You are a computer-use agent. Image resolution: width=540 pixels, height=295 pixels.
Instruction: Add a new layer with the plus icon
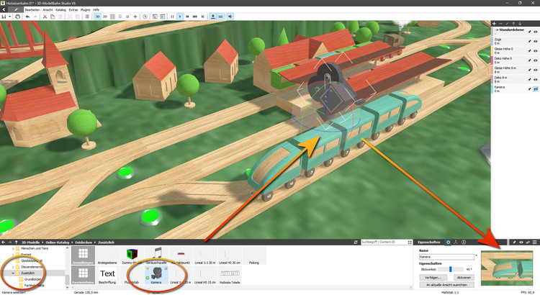[x=494, y=24]
